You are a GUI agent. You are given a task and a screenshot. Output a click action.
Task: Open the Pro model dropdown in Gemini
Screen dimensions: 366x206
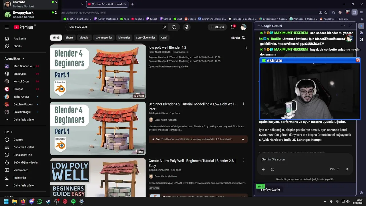point(335,169)
